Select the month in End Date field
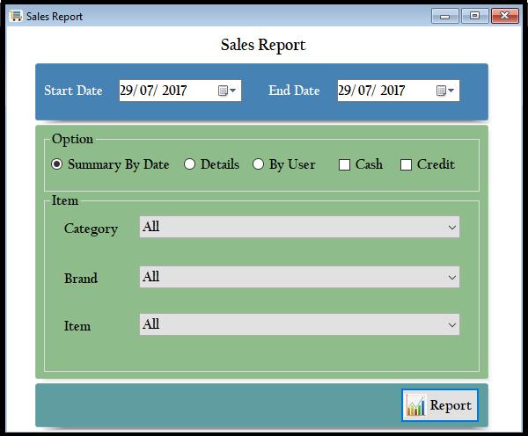This screenshot has width=528, height=436. (368, 91)
